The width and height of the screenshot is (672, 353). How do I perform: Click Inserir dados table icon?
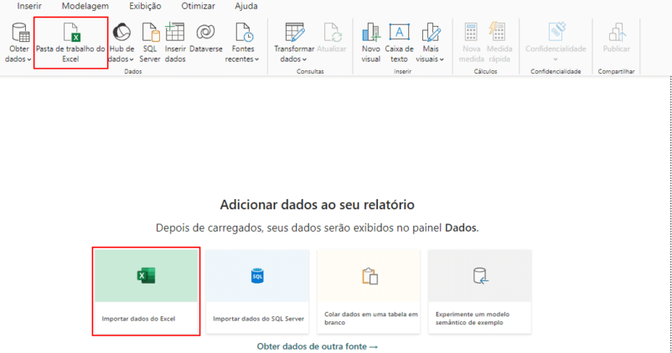click(x=175, y=32)
